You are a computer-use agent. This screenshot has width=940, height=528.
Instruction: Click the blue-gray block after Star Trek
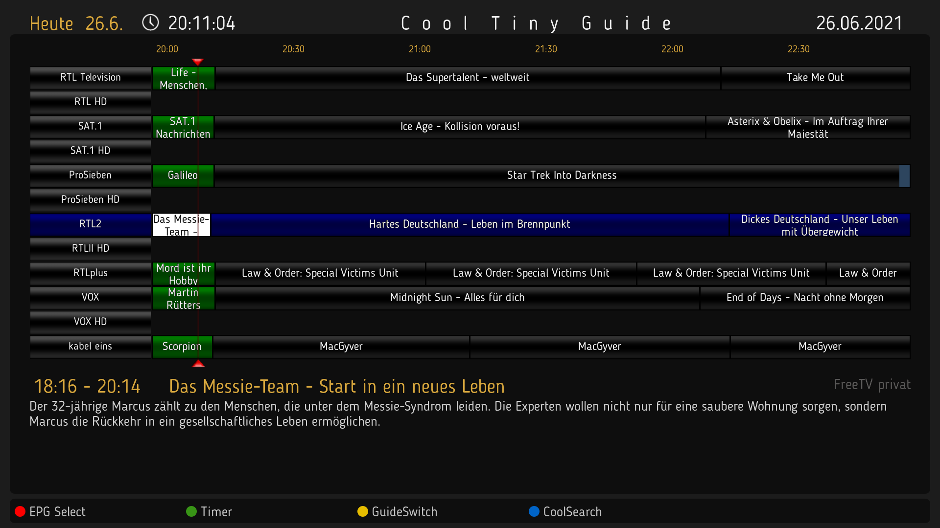point(904,176)
